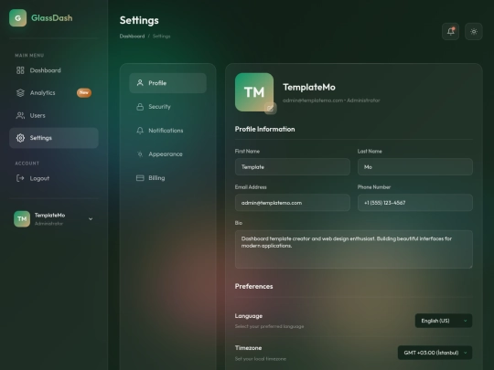Click the Analytics layers icon
Screen dimensions: 494x370
[20, 93]
